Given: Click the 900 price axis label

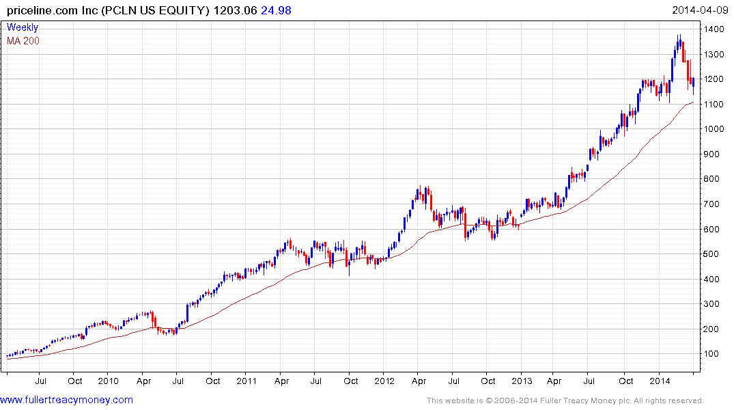Looking at the screenshot, I should (712, 154).
